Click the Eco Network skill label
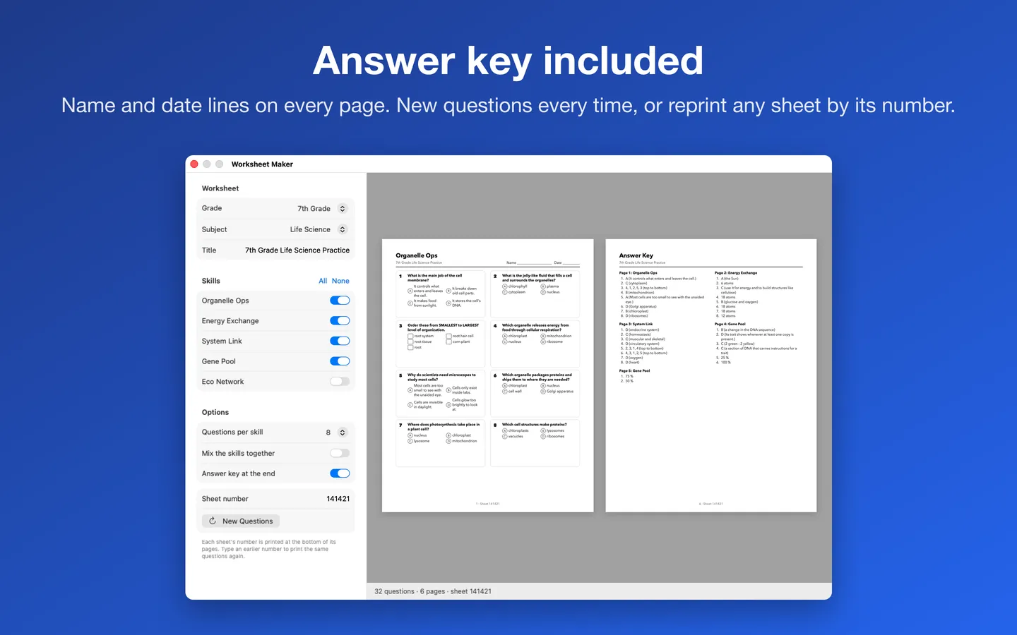Image resolution: width=1017 pixels, height=635 pixels. [222, 382]
